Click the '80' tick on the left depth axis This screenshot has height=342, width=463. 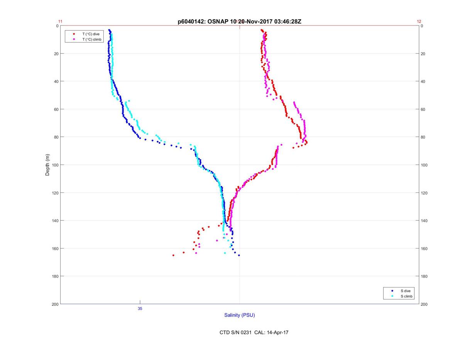click(56, 137)
